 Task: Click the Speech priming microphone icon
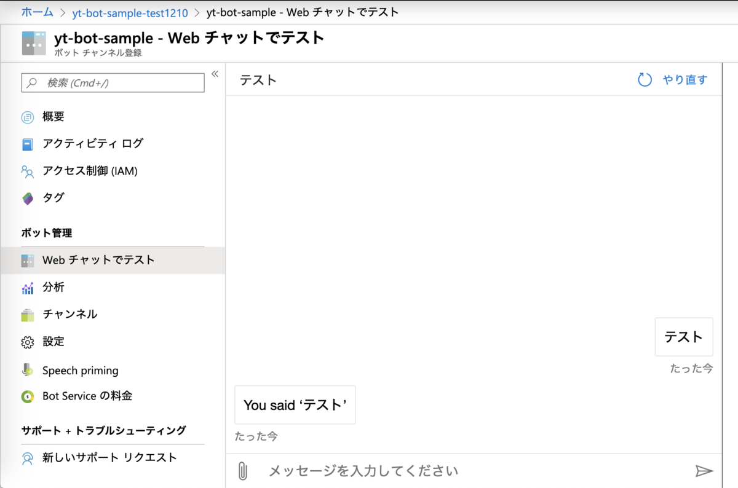click(27, 370)
